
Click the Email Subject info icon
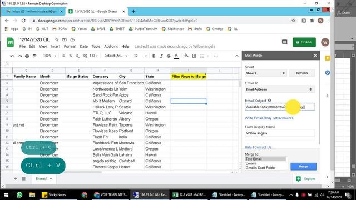point(269,100)
